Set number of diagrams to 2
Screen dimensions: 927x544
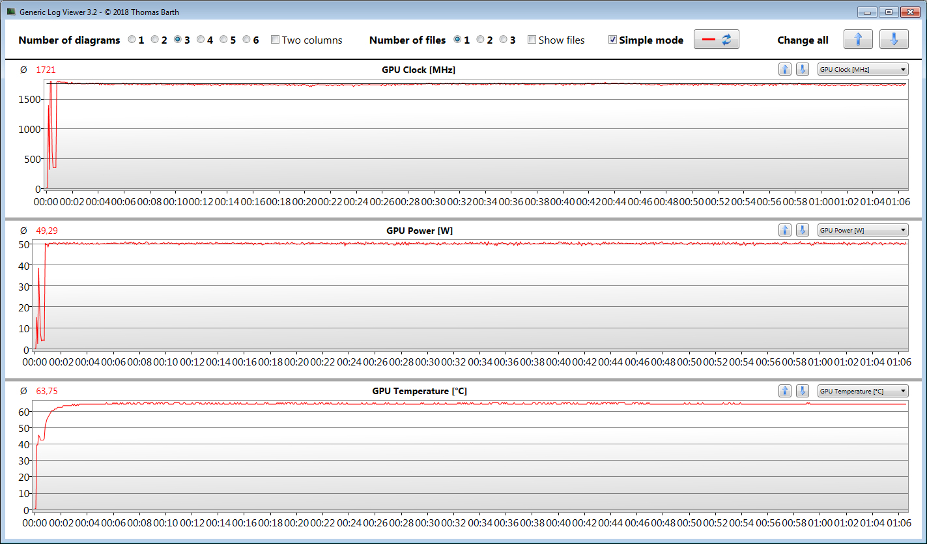click(155, 40)
